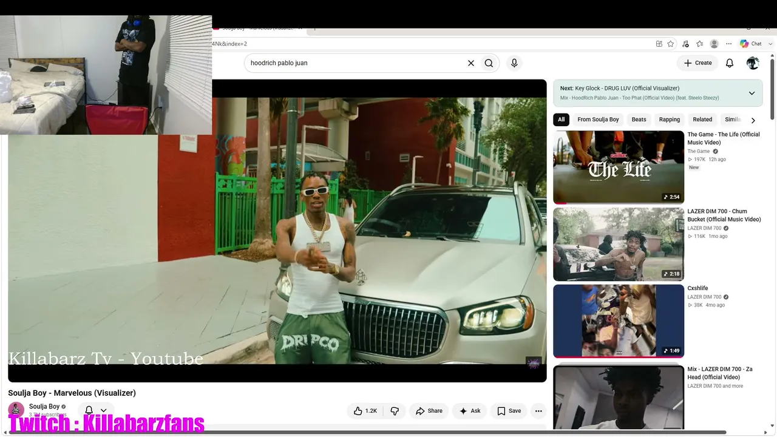777x437 pixels.
Task: Start voice search with the microphone
Action: pos(514,63)
